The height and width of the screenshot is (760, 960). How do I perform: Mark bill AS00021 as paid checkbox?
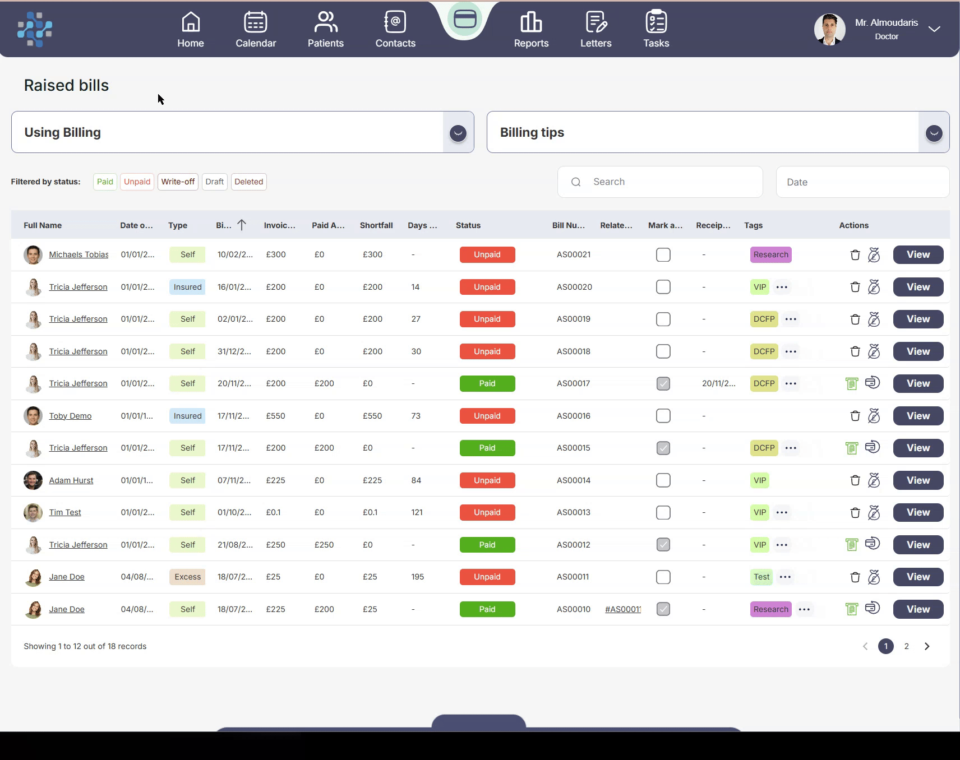[x=663, y=255]
